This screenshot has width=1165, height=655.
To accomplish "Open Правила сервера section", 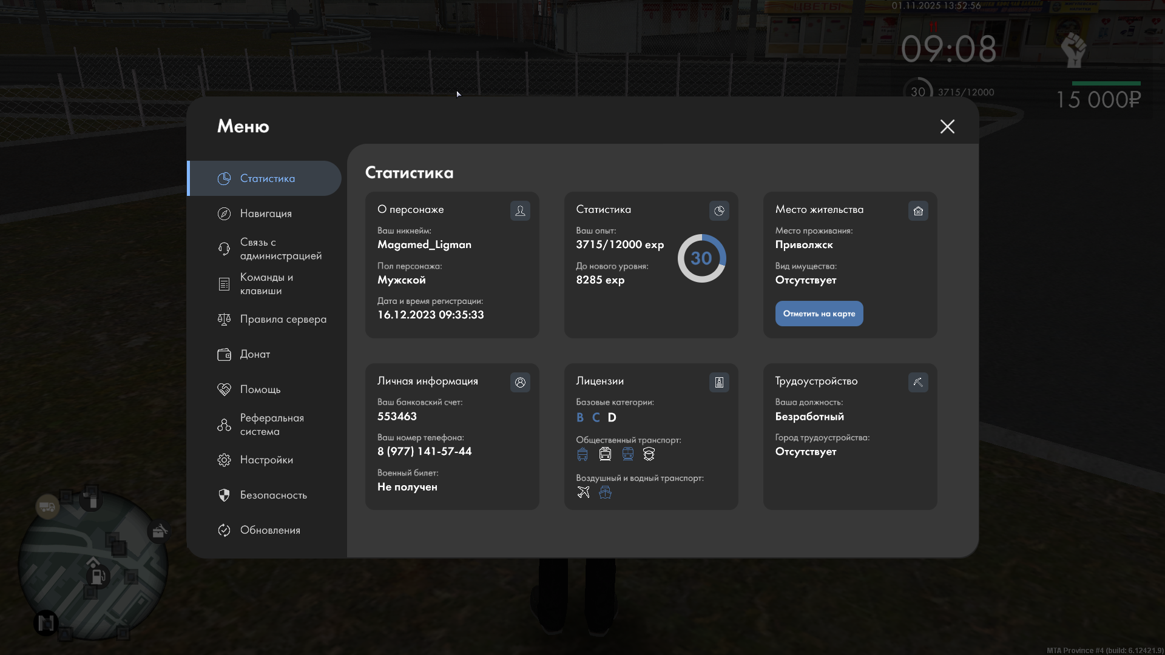I will pyautogui.click(x=283, y=319).
